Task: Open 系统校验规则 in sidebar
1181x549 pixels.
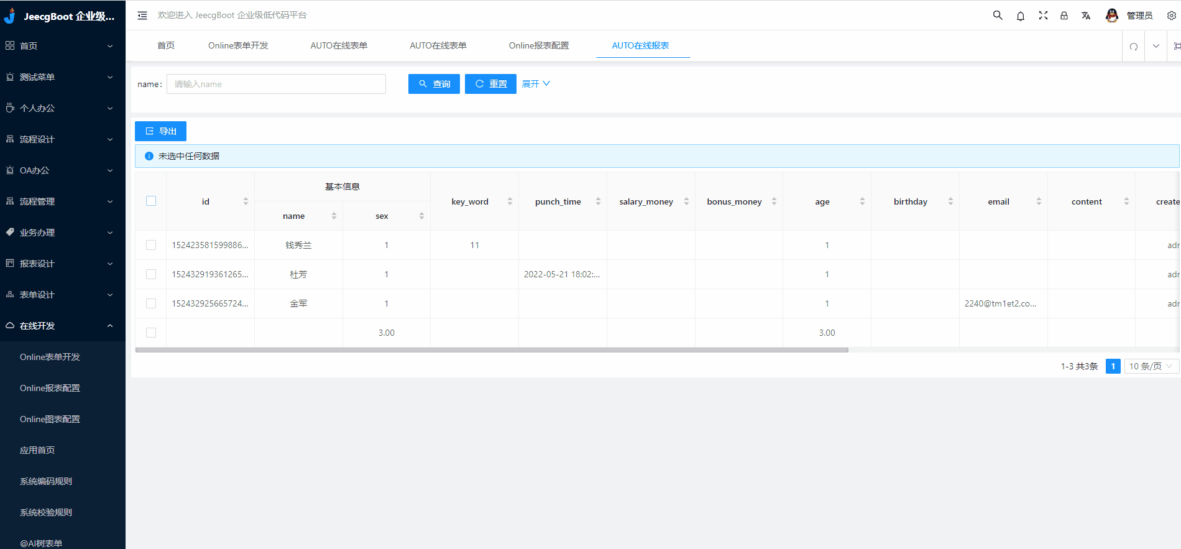Action: (x=46, y=512)
